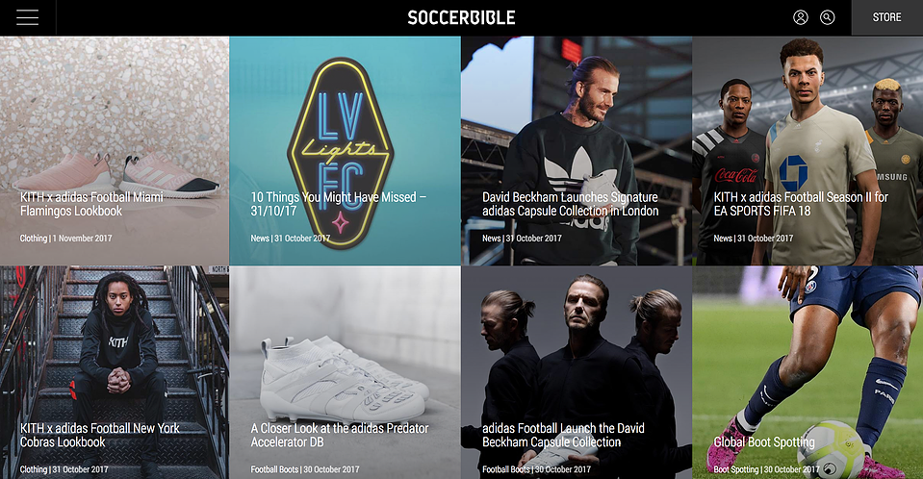This screenshot has width=923, height=479.
Task: Click the LV Lights FC neon logo image
Action: (x=341, y=152)
